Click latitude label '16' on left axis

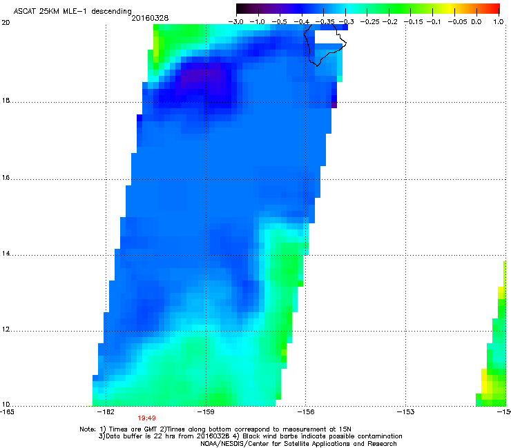click(6, 178)
